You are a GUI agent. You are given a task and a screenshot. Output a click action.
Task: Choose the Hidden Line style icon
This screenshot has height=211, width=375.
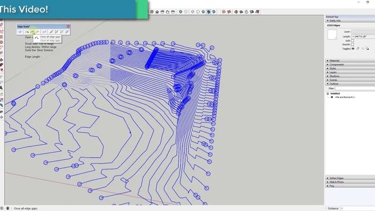(x=198, y=12)
